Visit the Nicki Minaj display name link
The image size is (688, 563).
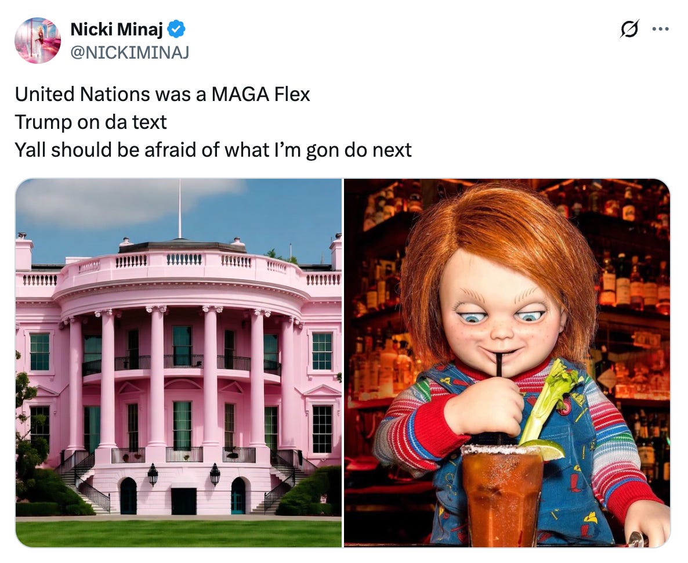(117, 29)
